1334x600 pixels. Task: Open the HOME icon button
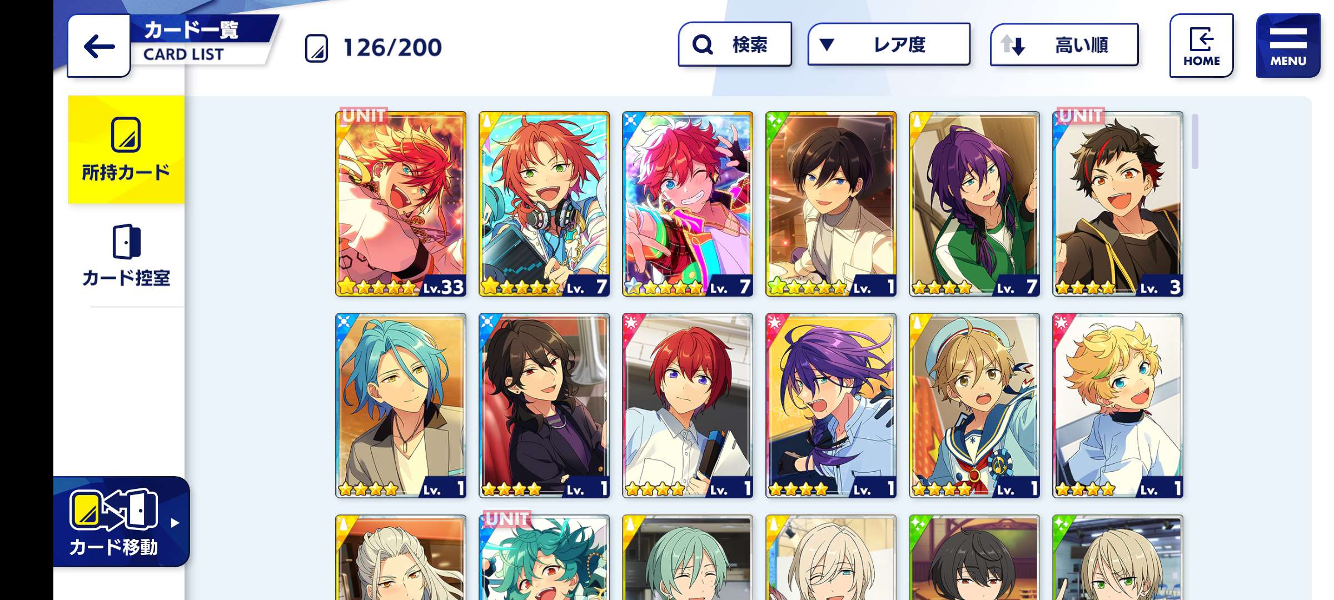click(1201, 46)
